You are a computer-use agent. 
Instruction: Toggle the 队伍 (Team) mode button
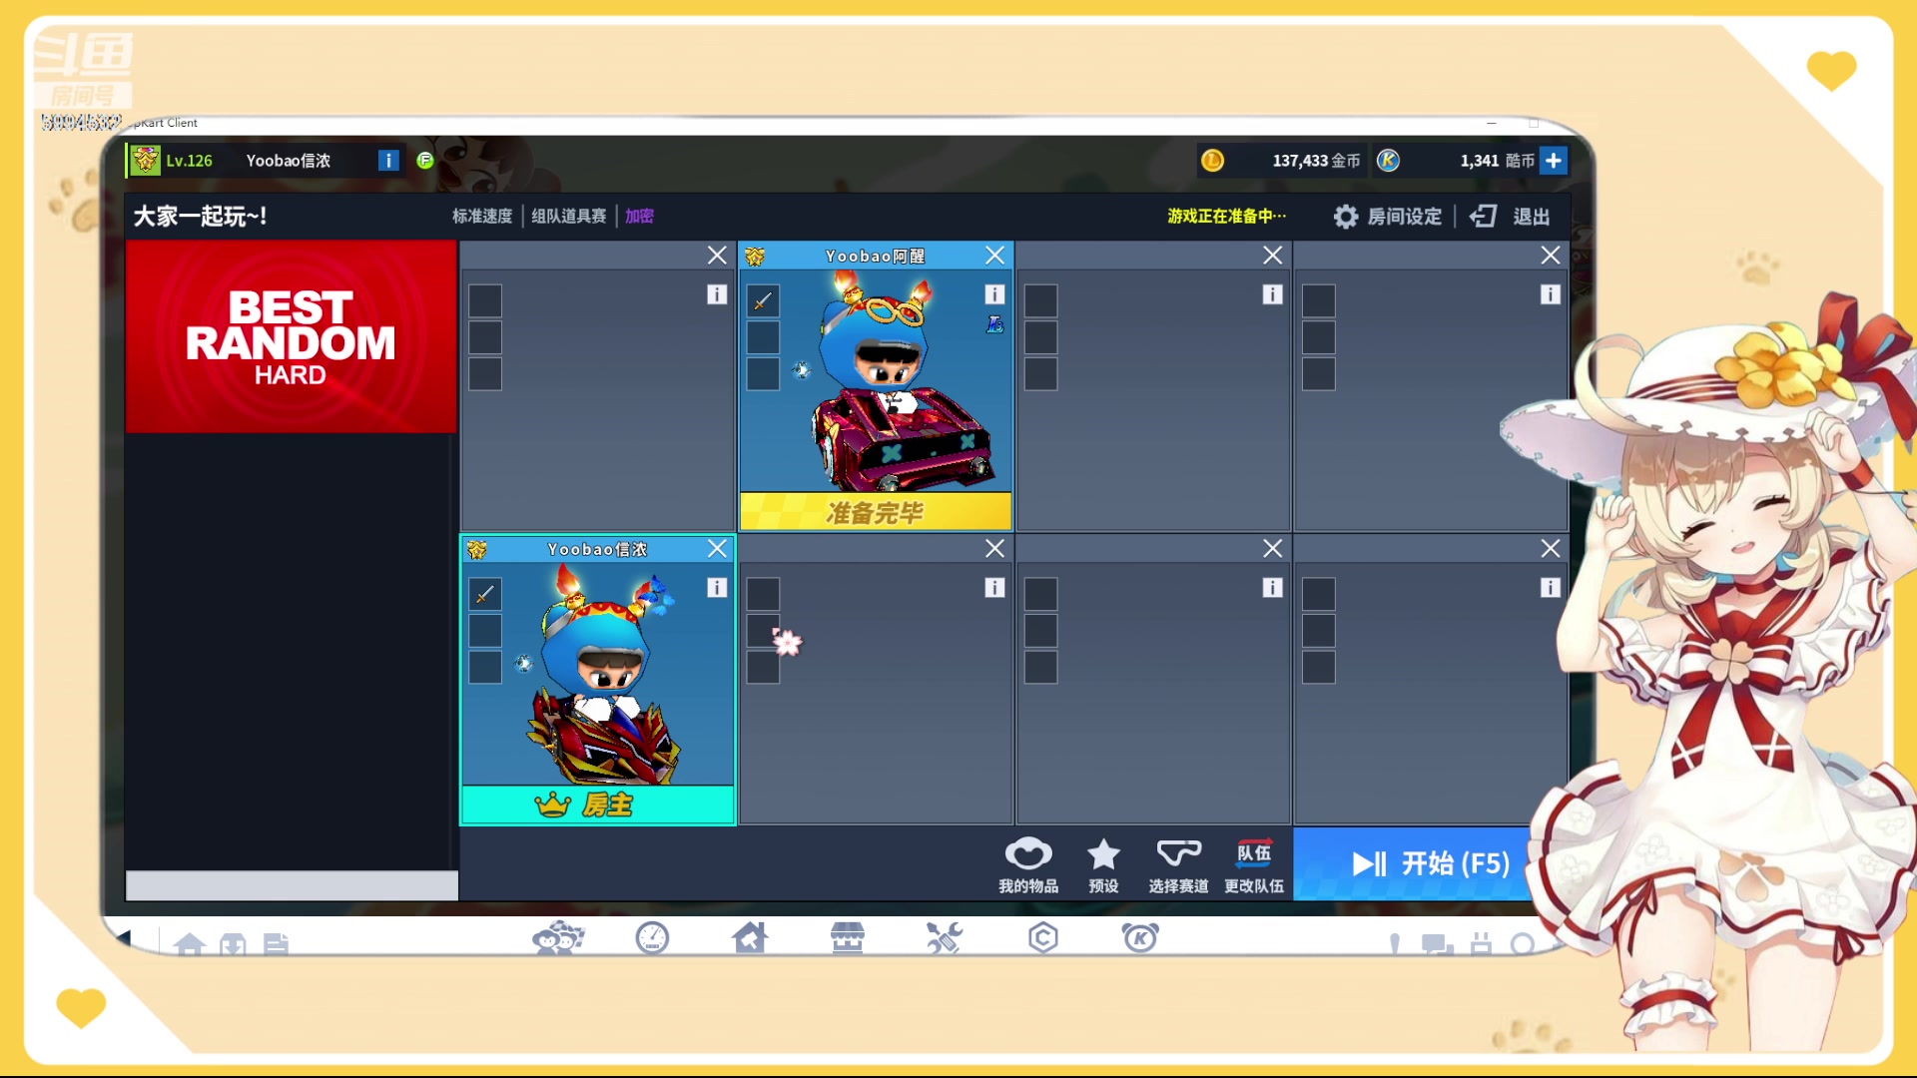tap(1252, 863)
